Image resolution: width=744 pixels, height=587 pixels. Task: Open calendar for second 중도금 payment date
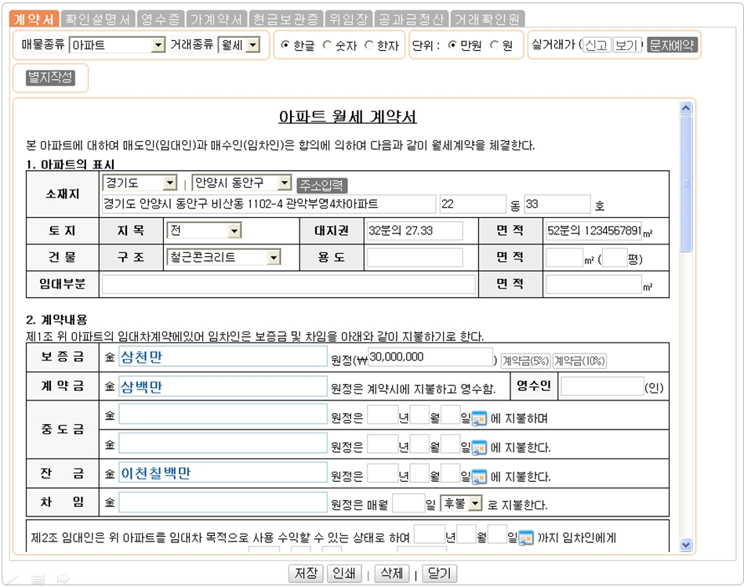(479, 447)
